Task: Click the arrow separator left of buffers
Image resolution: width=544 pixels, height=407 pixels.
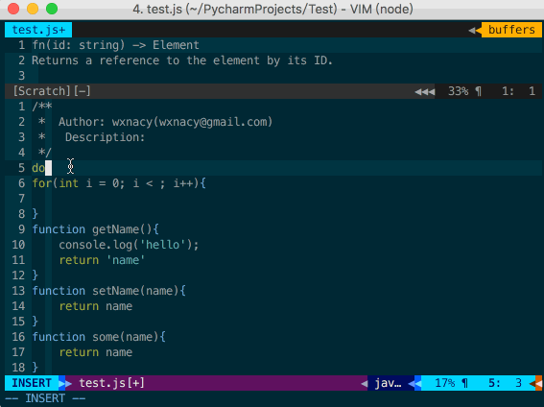Action: coord(475,30)
